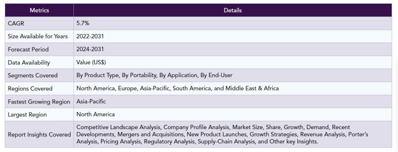Click the Metrics column header

(39, 10)
